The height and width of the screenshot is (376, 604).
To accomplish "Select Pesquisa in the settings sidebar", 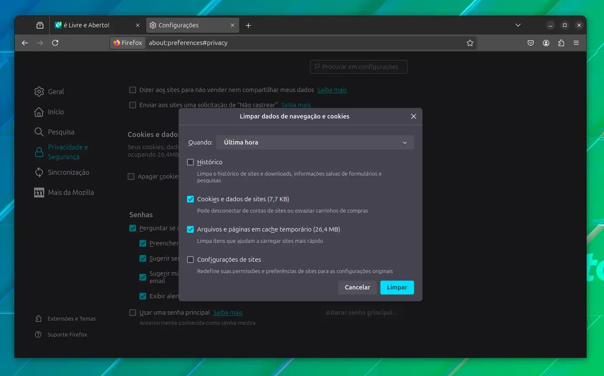I will tap(54, 132).
